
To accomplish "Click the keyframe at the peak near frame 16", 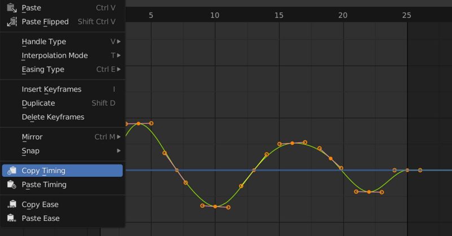I will 293,143.
